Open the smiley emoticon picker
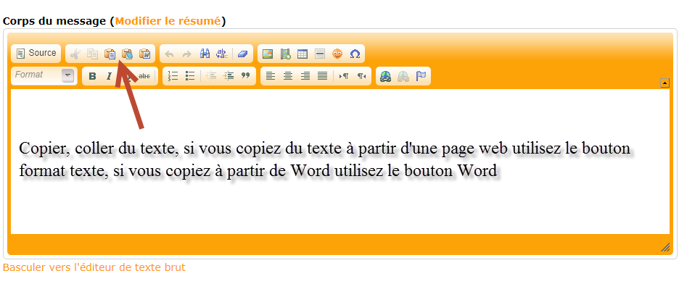This screenshot has width=687, height=284. click(337, 54)
